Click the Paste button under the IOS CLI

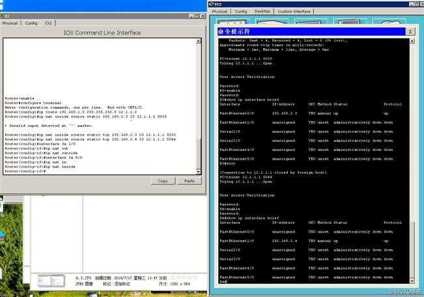click(x=190, y=181)
